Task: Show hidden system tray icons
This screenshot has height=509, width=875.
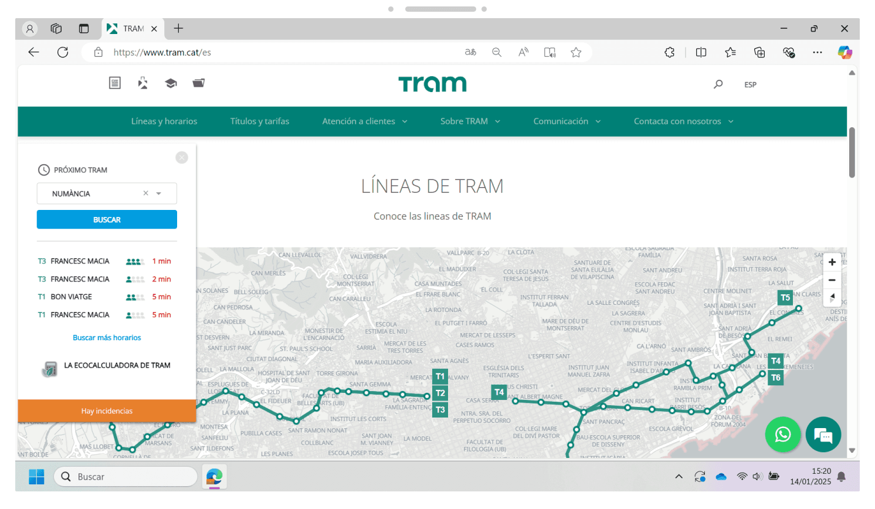Action: point(679,477)
